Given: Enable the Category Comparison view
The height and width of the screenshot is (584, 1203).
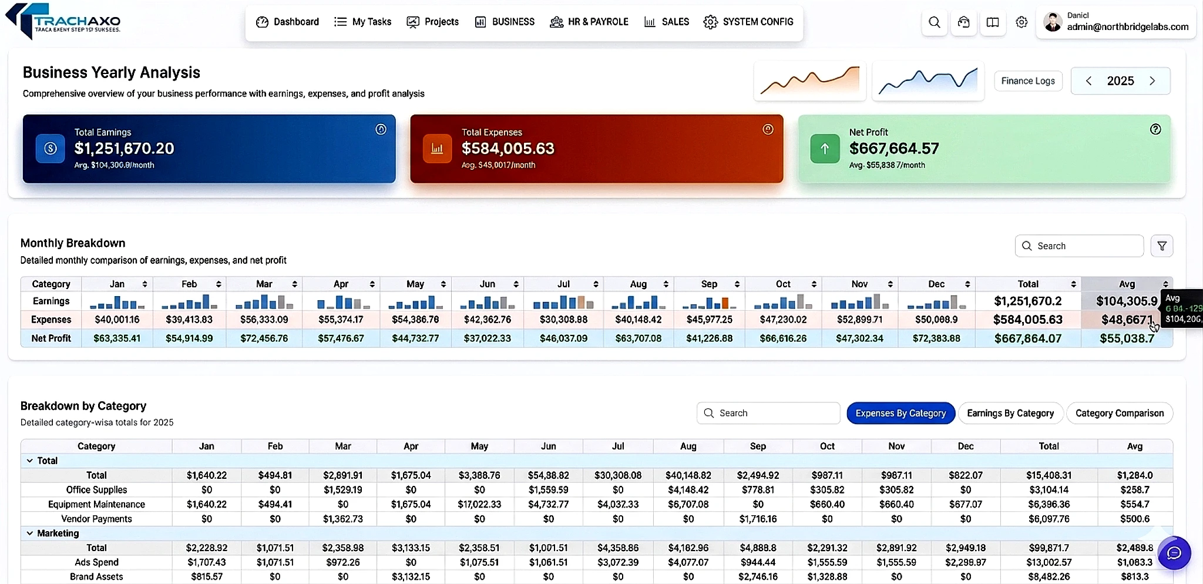Looking at the screenshot, I should [1119, 413].
